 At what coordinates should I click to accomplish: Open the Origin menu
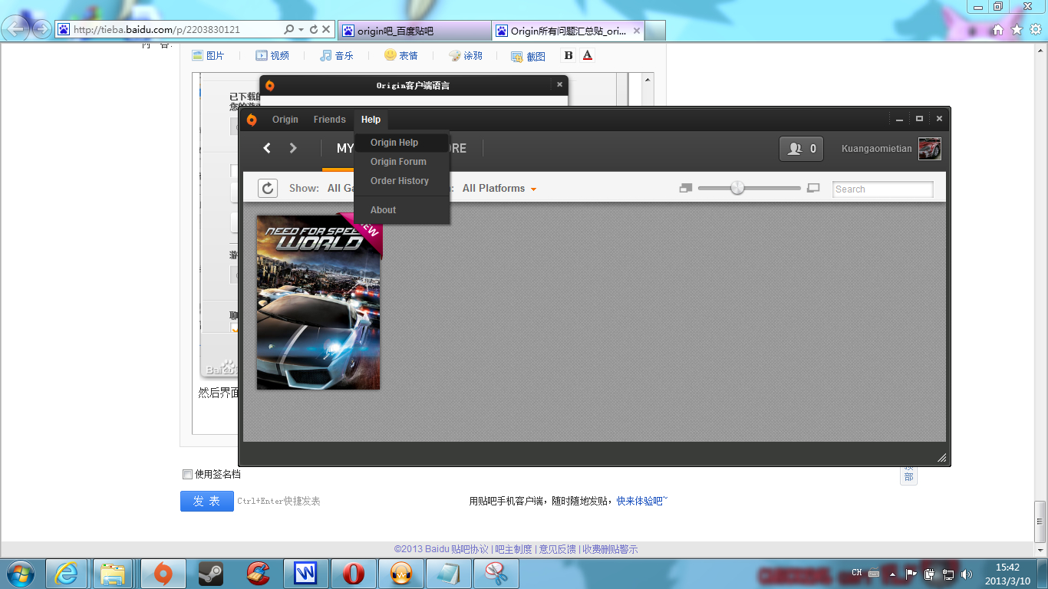(x=285, y=120)
